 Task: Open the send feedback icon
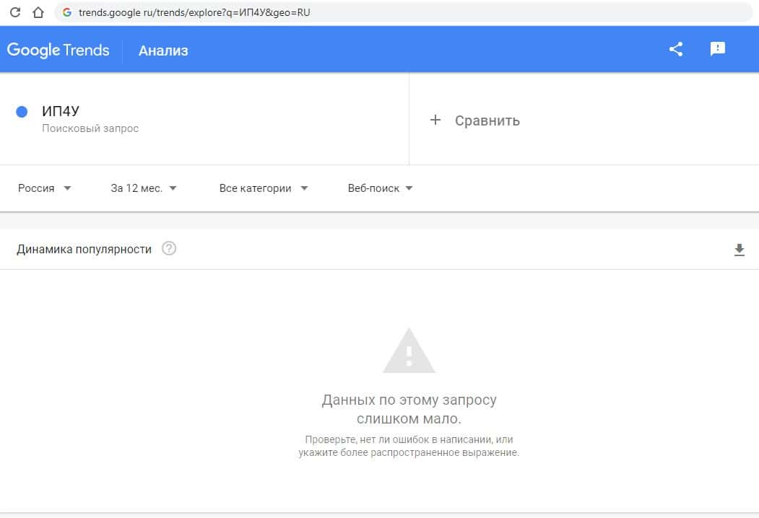(717, 49)
